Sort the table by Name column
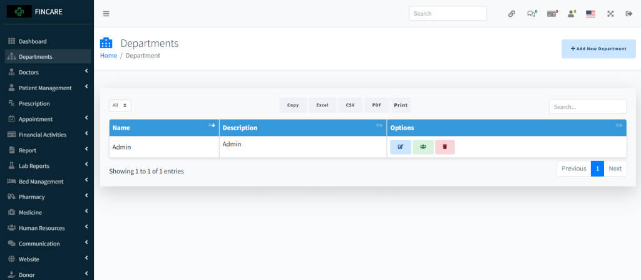Image resolution: width=641 pixels, height=280 pixels. [x=163, y=128]
